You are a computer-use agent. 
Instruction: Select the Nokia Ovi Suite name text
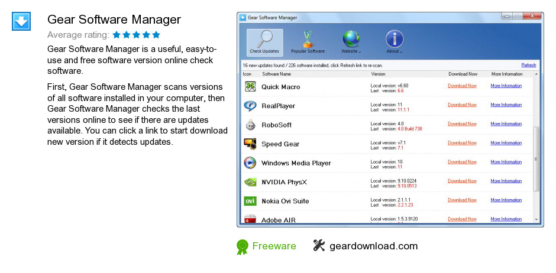pyautogui.click(x=285, y=201)
